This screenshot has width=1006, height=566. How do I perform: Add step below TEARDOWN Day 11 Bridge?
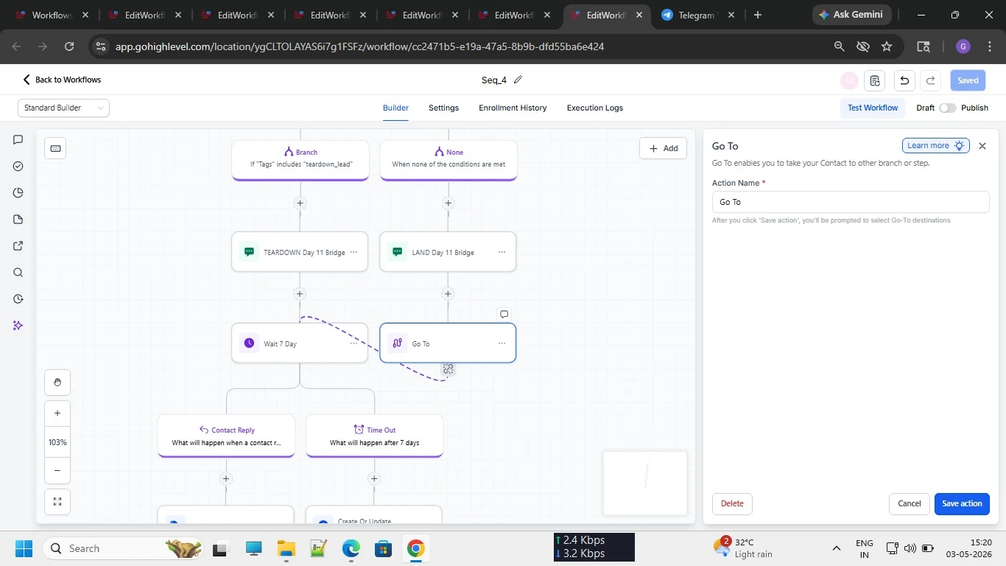tap(300, 293)
